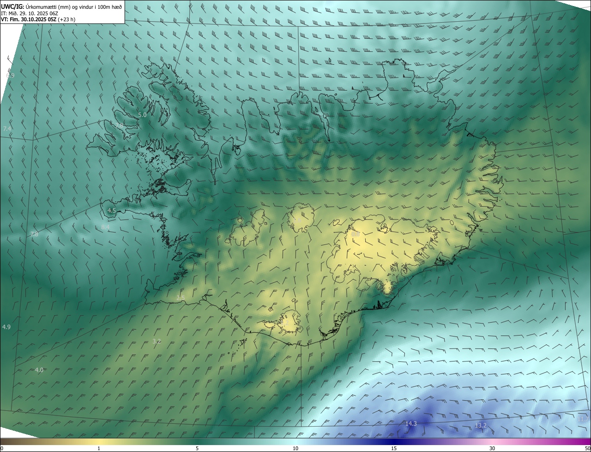
Task: Select the 4.0 value label on the map
Action: (x=39, y=370)
